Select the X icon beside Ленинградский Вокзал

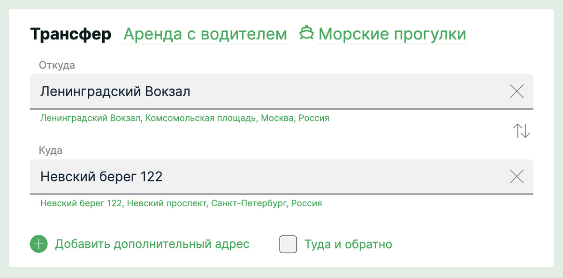517,91
